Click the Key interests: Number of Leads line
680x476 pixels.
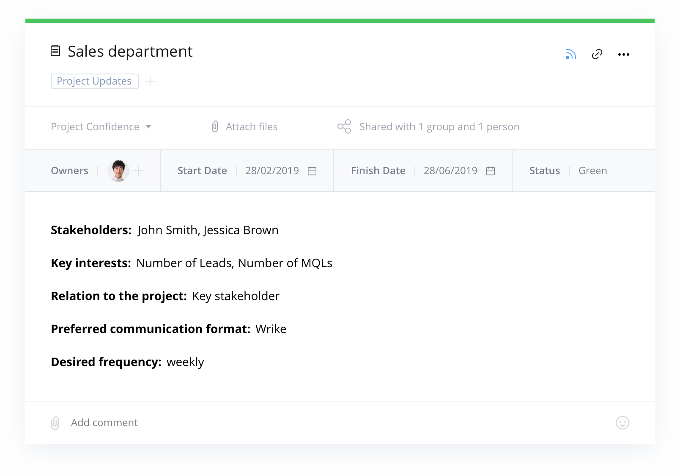pyautogui.click(x=192, y=263)
